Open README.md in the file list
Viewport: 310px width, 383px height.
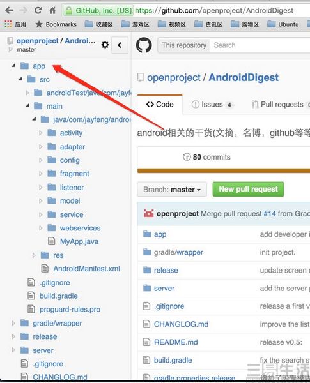click(176, 342)
